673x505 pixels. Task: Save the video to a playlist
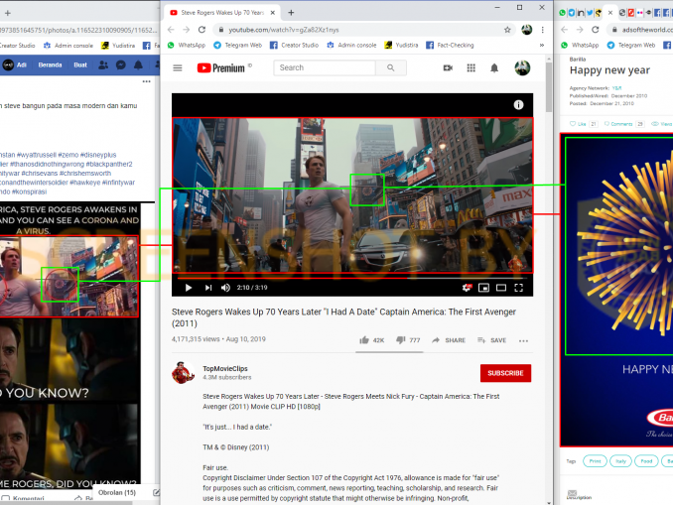click(x=492, y=340)
